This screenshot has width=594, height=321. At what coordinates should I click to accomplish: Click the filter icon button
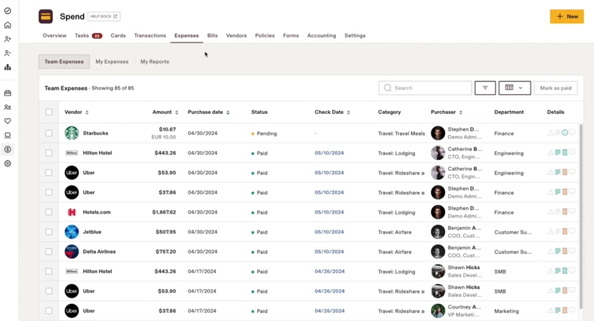[485, 88]
